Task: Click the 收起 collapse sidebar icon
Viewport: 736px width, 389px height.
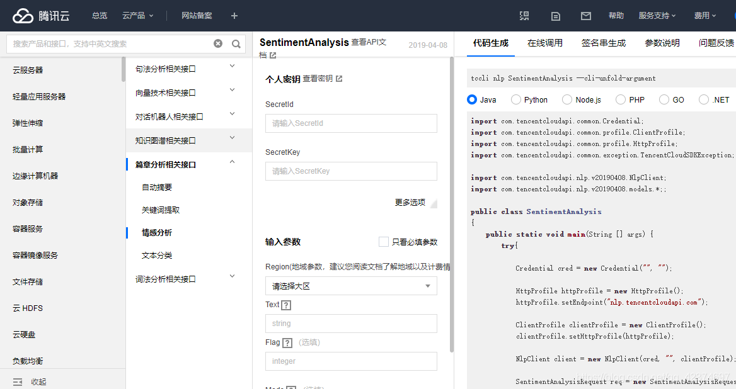Action: coord(18,382)
